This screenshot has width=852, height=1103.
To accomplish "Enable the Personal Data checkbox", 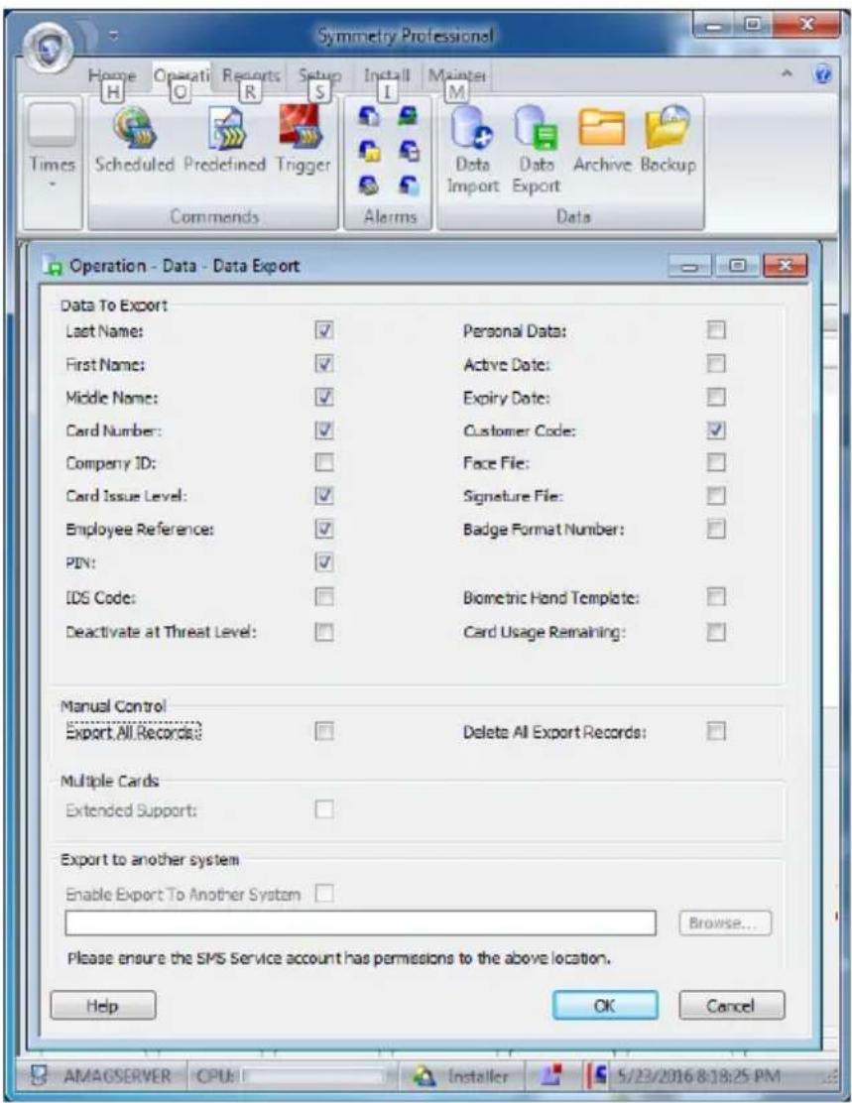I will 715,330.
